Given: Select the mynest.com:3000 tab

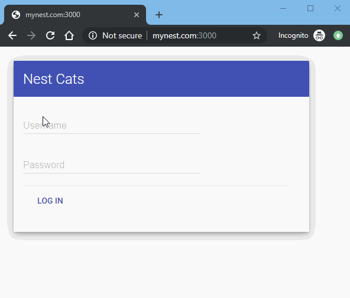Looking at the screenshot, I should [75, 15].
